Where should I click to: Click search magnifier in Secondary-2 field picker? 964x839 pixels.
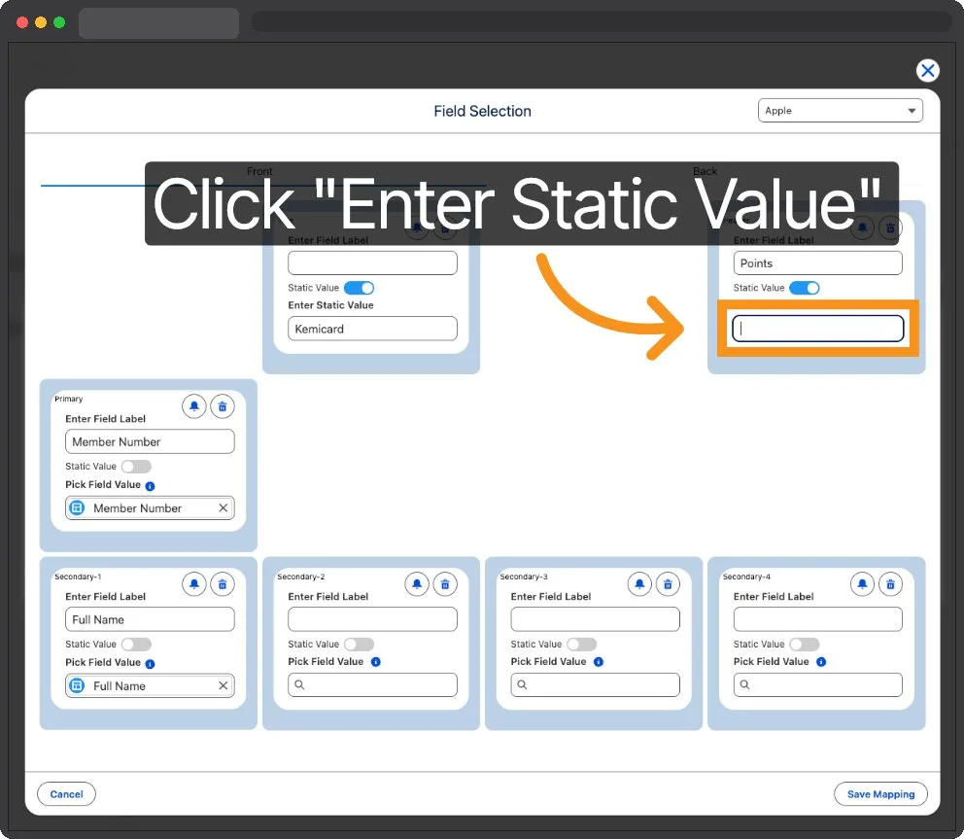[299, 684]
